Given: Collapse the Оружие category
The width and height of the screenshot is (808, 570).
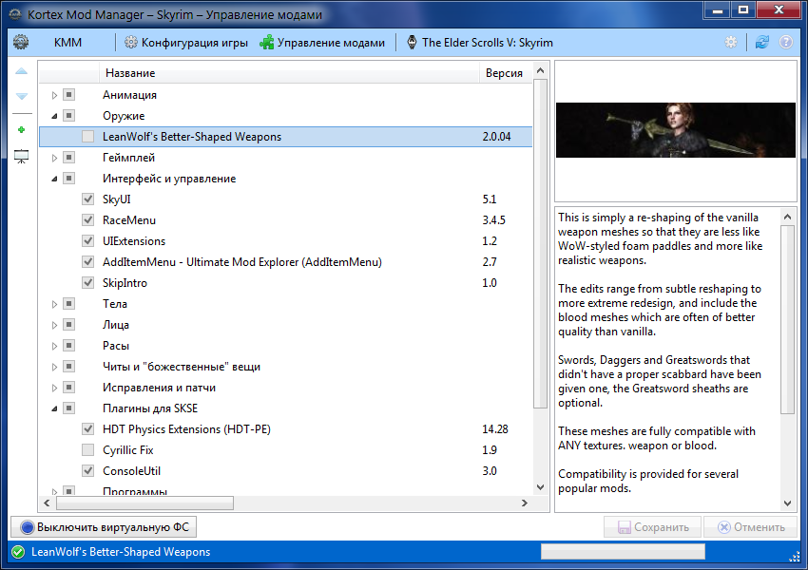Looking at the screenshot, I should coord(54,116).
